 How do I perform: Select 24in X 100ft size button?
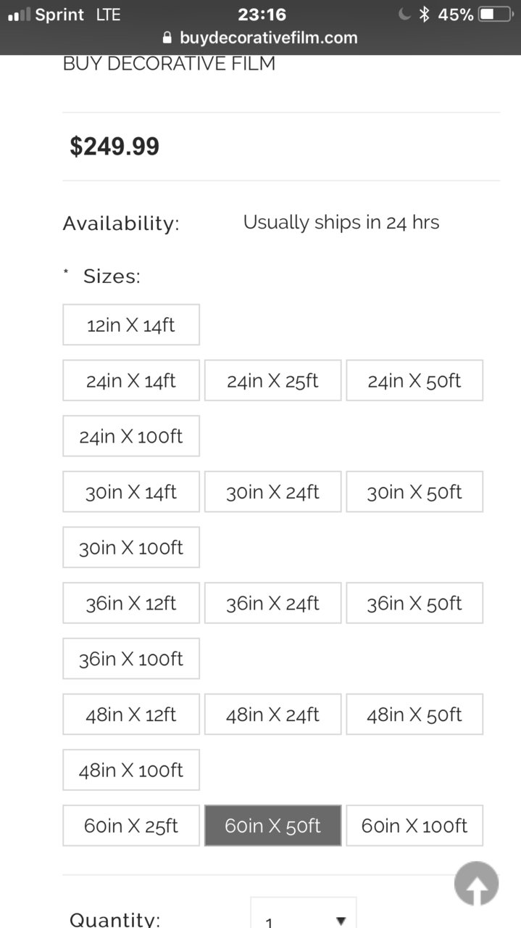coord(131,436)
